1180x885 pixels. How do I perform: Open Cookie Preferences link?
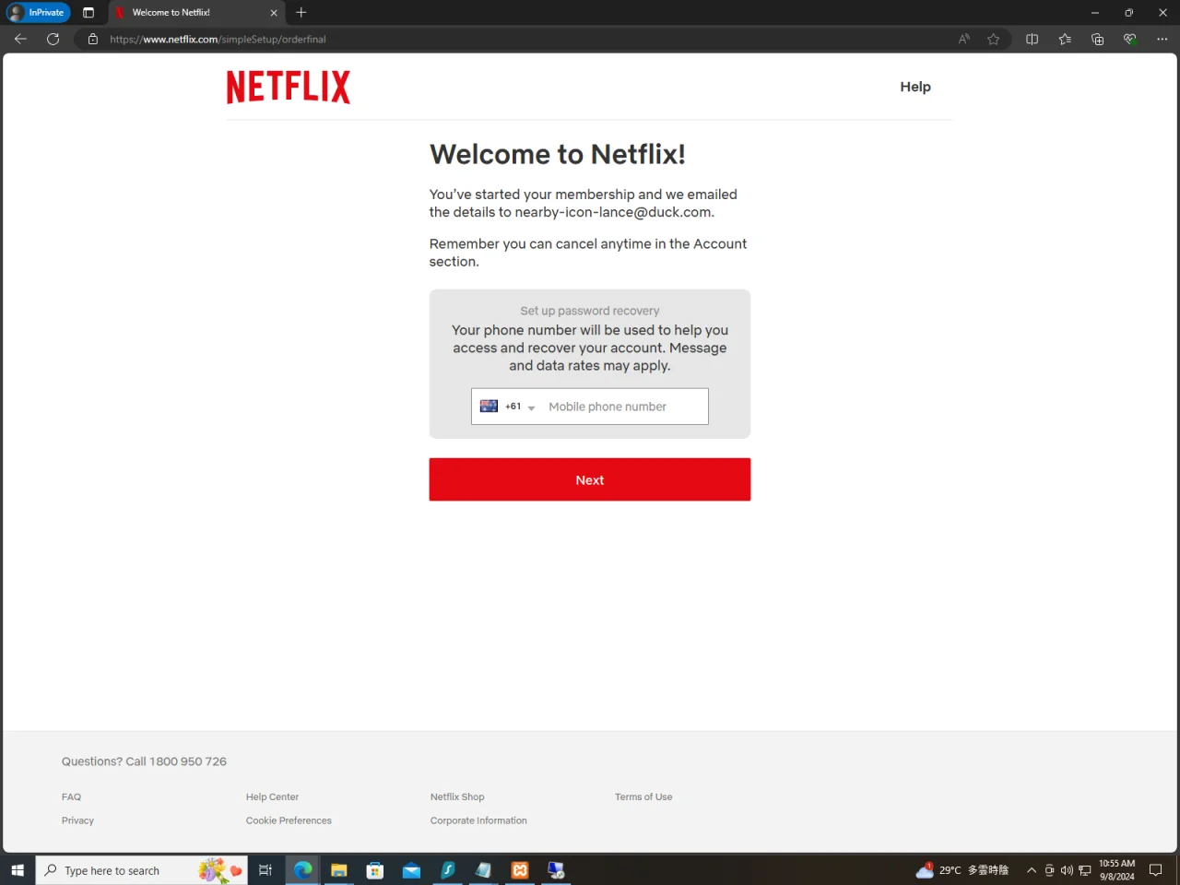tap(289, 820)
